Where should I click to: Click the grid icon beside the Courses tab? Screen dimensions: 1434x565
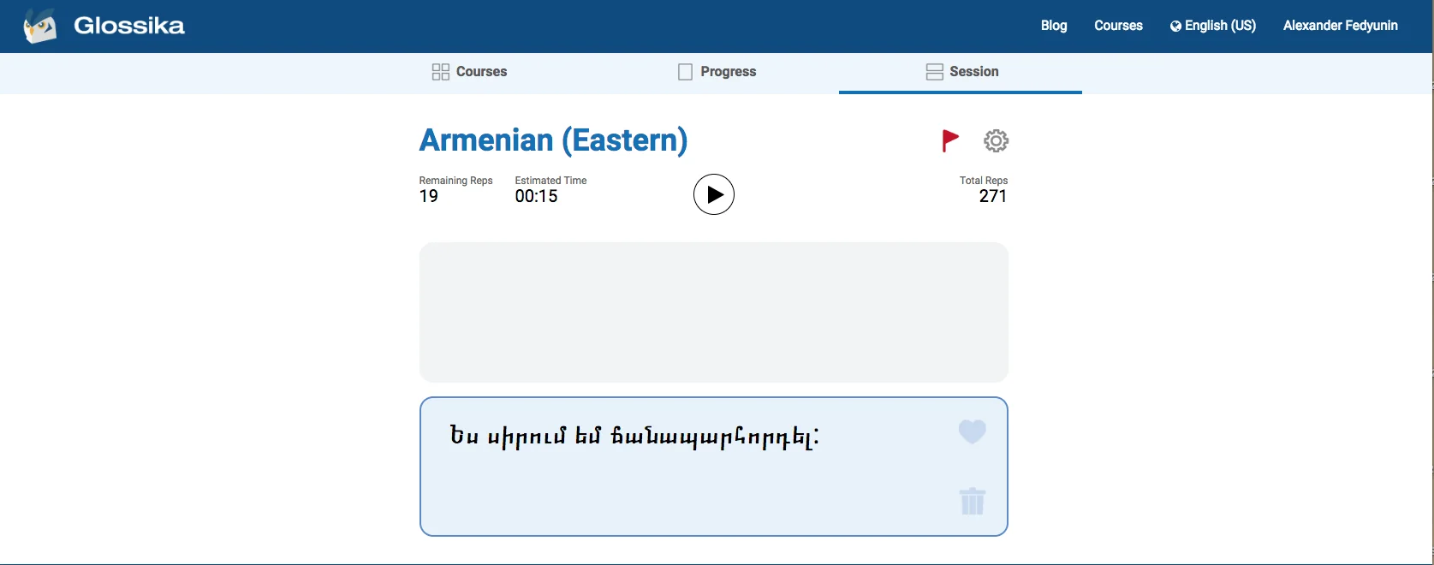441,72
